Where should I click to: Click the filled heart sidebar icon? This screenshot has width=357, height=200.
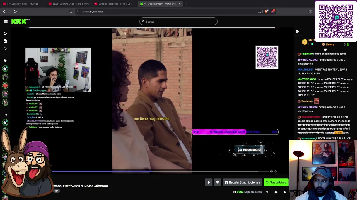(x=5, y=61)
